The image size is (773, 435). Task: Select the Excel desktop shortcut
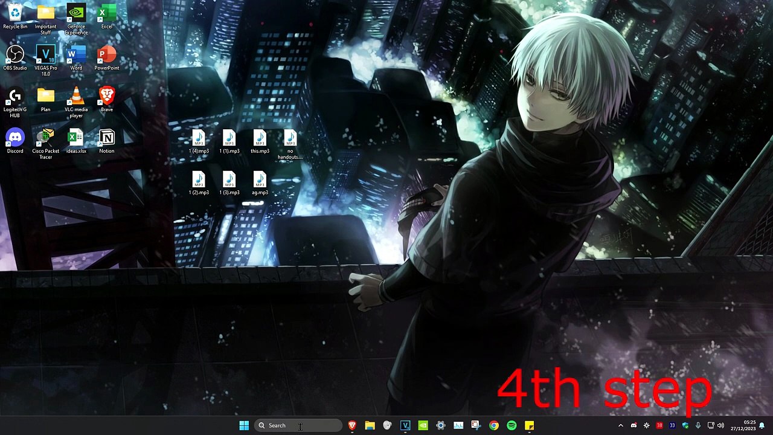pyautogui.click(x=107, y=16)
